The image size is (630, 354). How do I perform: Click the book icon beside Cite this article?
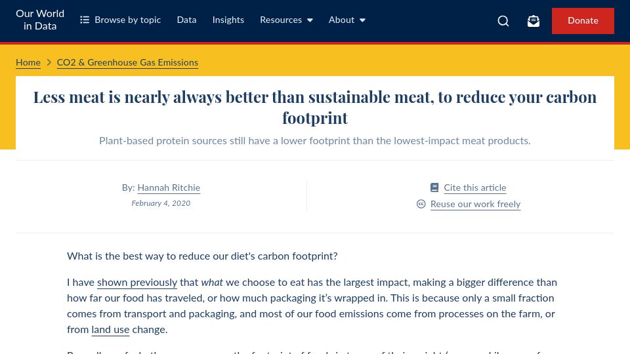coord(434,187)
